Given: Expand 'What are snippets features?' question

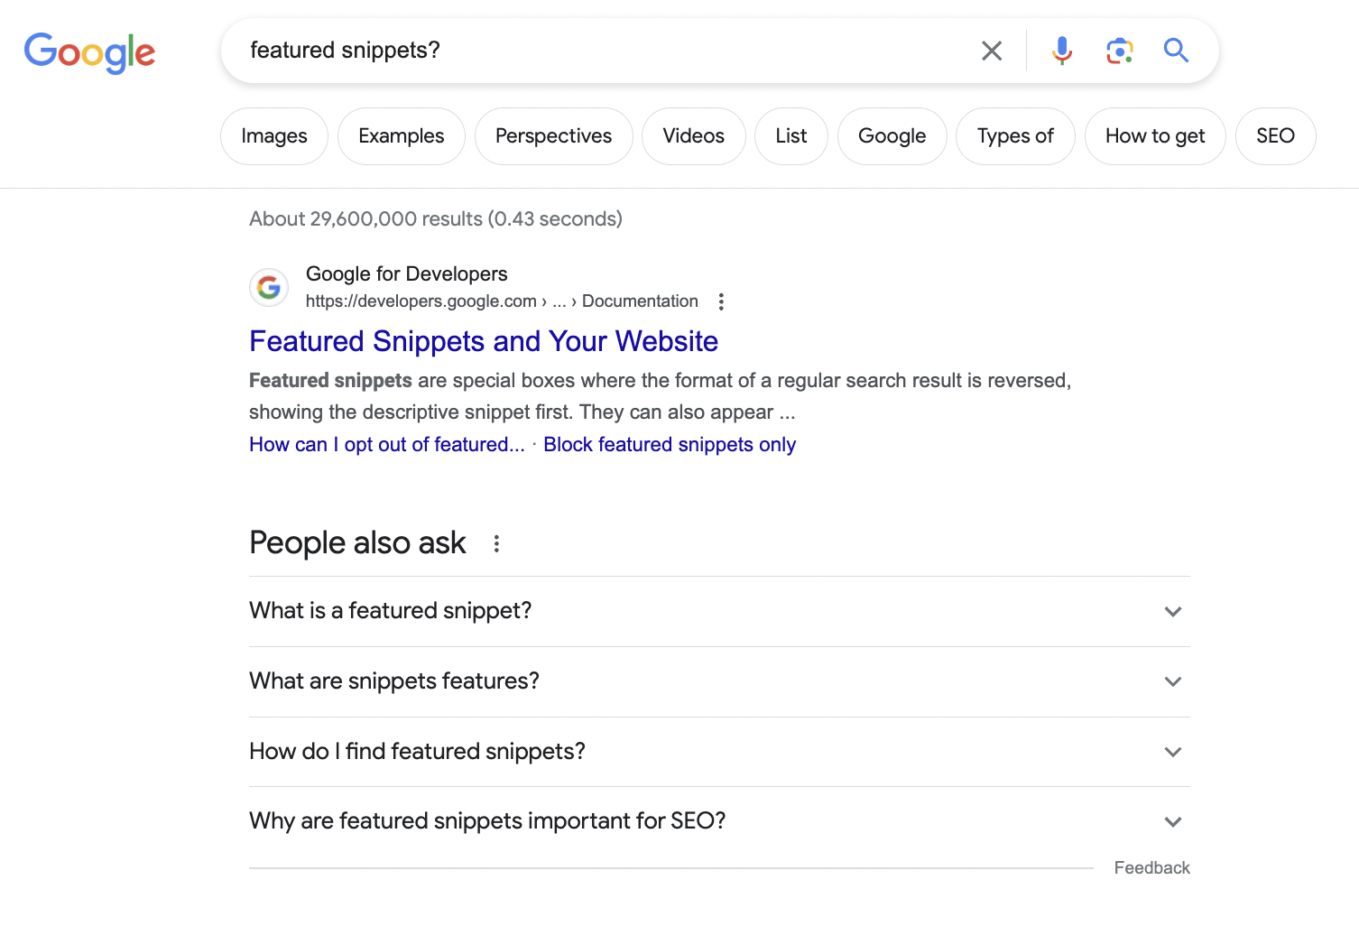Looking at the screenshot, I should point(719,681).
